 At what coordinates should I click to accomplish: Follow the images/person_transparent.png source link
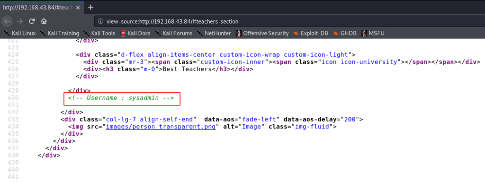click(161, 127)
